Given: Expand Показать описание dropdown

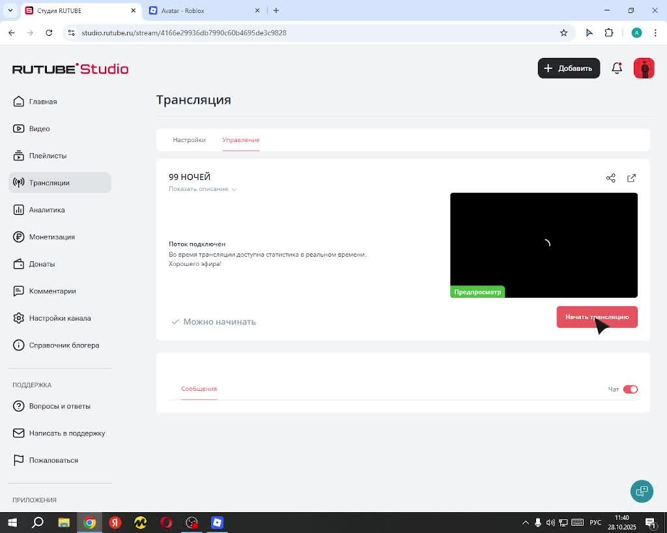Looking at the screenshot, I should point(202,189).
